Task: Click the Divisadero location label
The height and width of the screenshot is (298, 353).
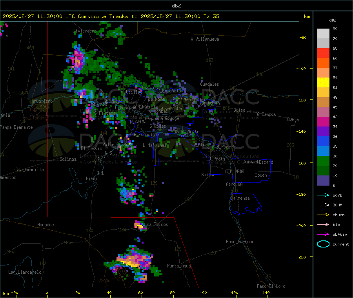Action: 85,31
